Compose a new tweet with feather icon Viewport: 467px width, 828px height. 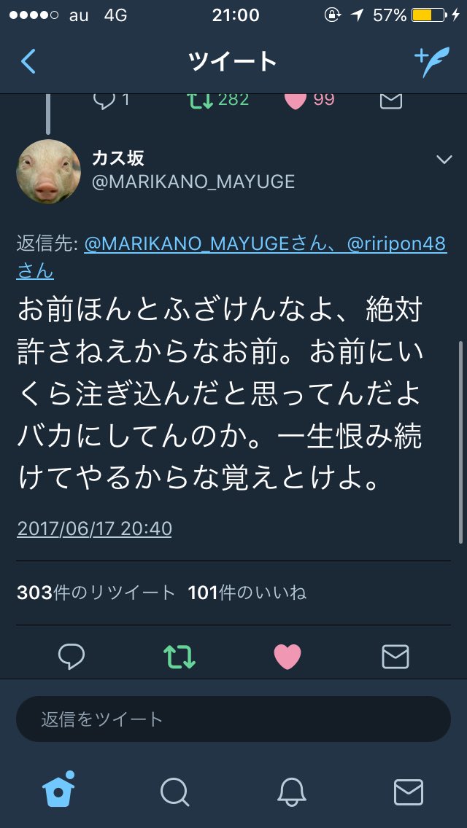tap(432, 62)
